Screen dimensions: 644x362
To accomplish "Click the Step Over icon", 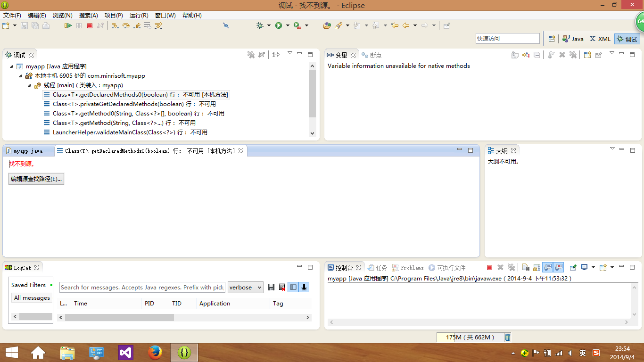I will [x=126, y=25].
